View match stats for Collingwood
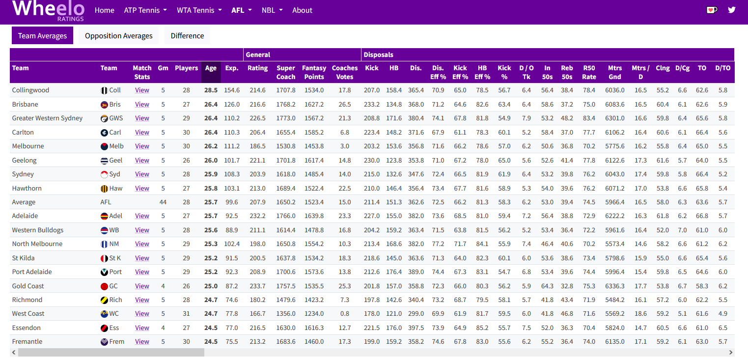 coord(142,90)
